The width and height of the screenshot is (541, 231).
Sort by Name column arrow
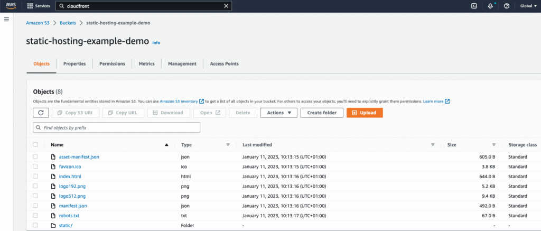166,145
